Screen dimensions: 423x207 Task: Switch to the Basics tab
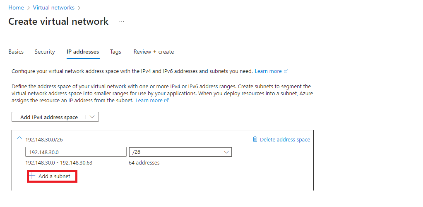pos(16,52)
